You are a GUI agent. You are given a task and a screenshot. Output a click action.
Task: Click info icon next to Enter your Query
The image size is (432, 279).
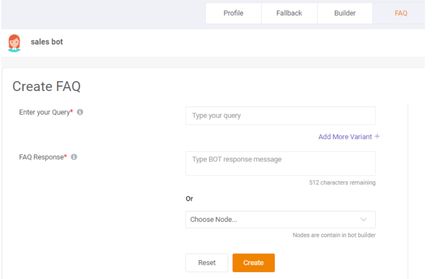[80, 112]
